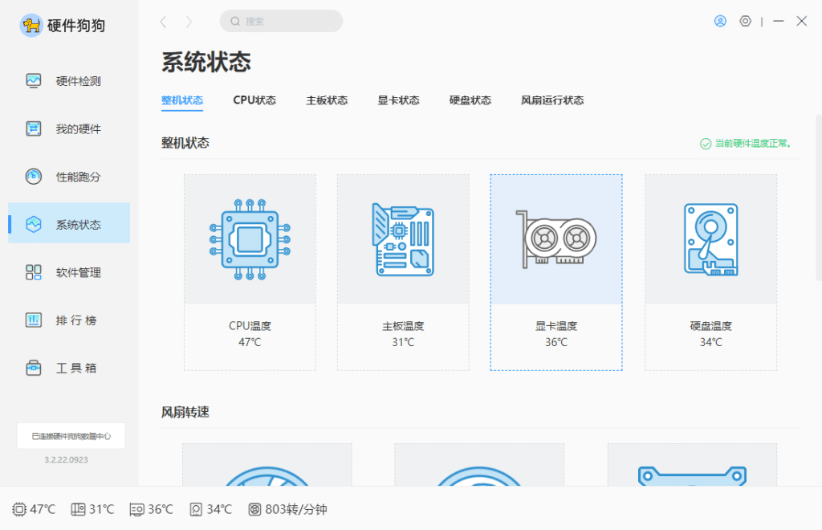Open 我的硬件 in the sidebar

(x=69, y=129)
